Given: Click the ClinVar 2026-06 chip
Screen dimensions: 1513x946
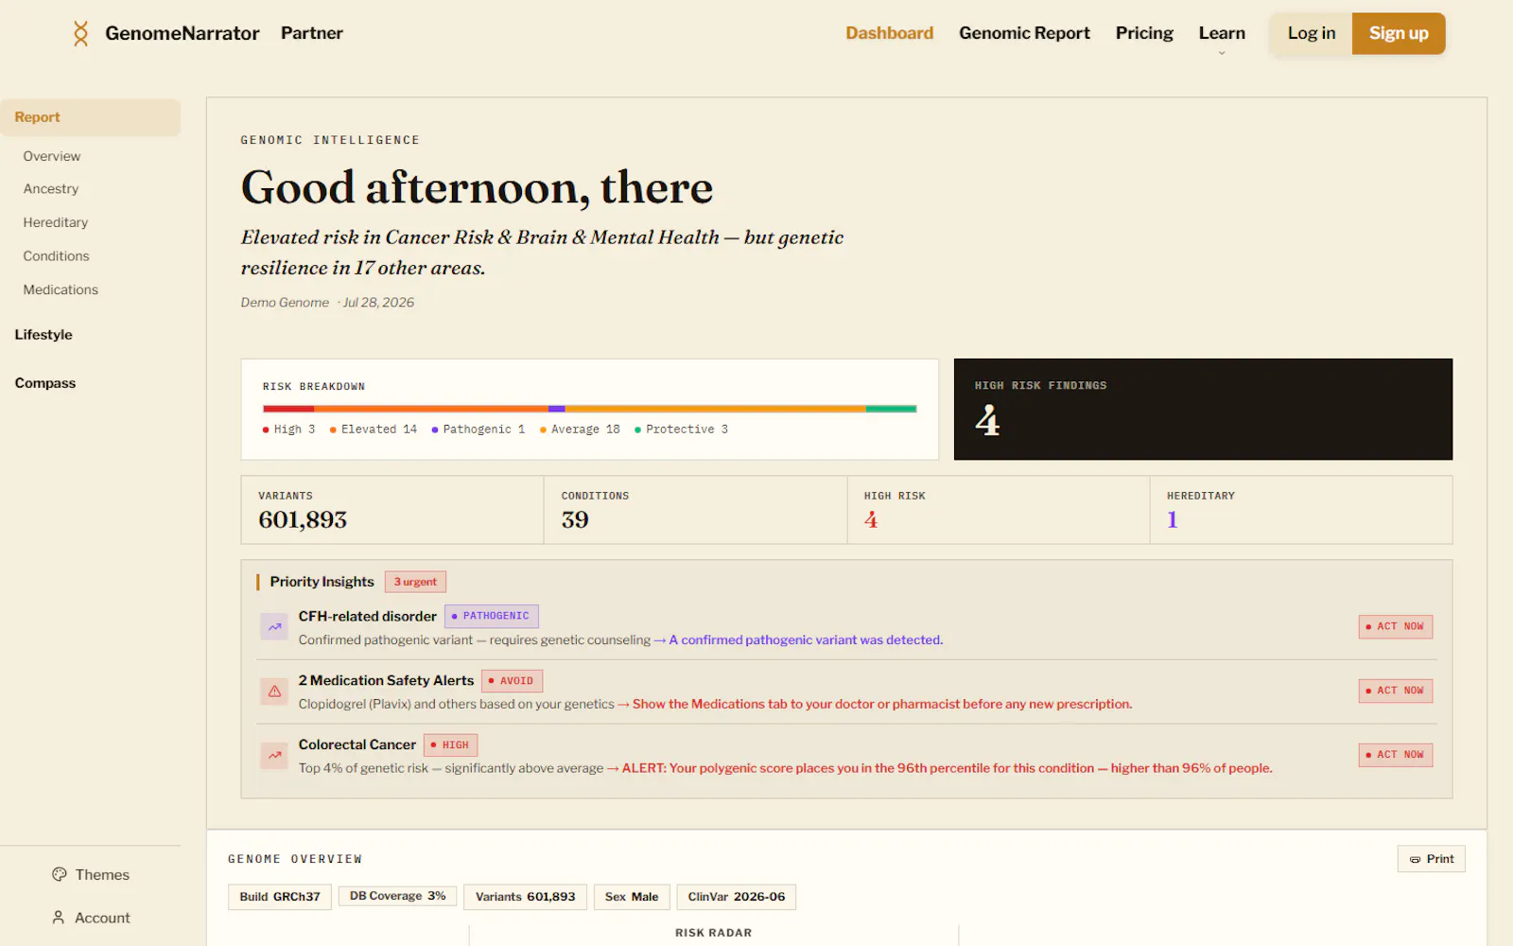Looking at the screenshot, I should pyautogui.click(x=737, y=897).
